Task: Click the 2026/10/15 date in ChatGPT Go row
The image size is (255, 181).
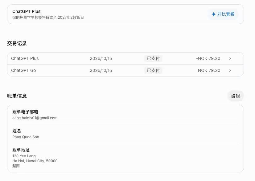Action: coord(101,70)
